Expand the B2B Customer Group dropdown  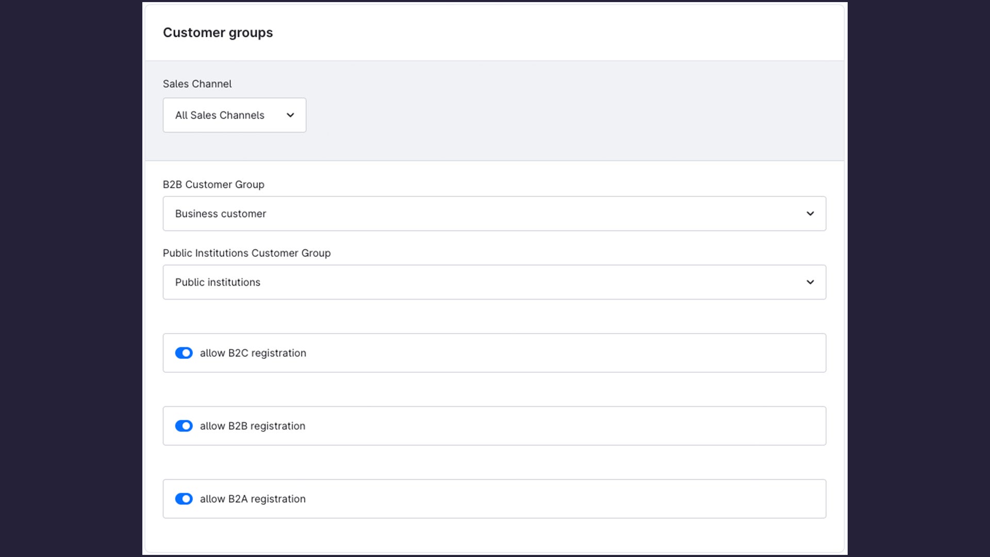(x=494, y=214)
